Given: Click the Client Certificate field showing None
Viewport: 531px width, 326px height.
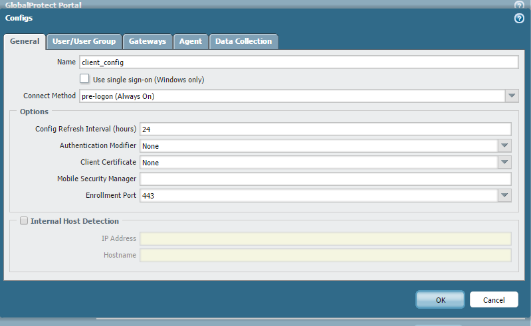Looking at the screenshot, I should pyautogui.click(x=319, y=162).
